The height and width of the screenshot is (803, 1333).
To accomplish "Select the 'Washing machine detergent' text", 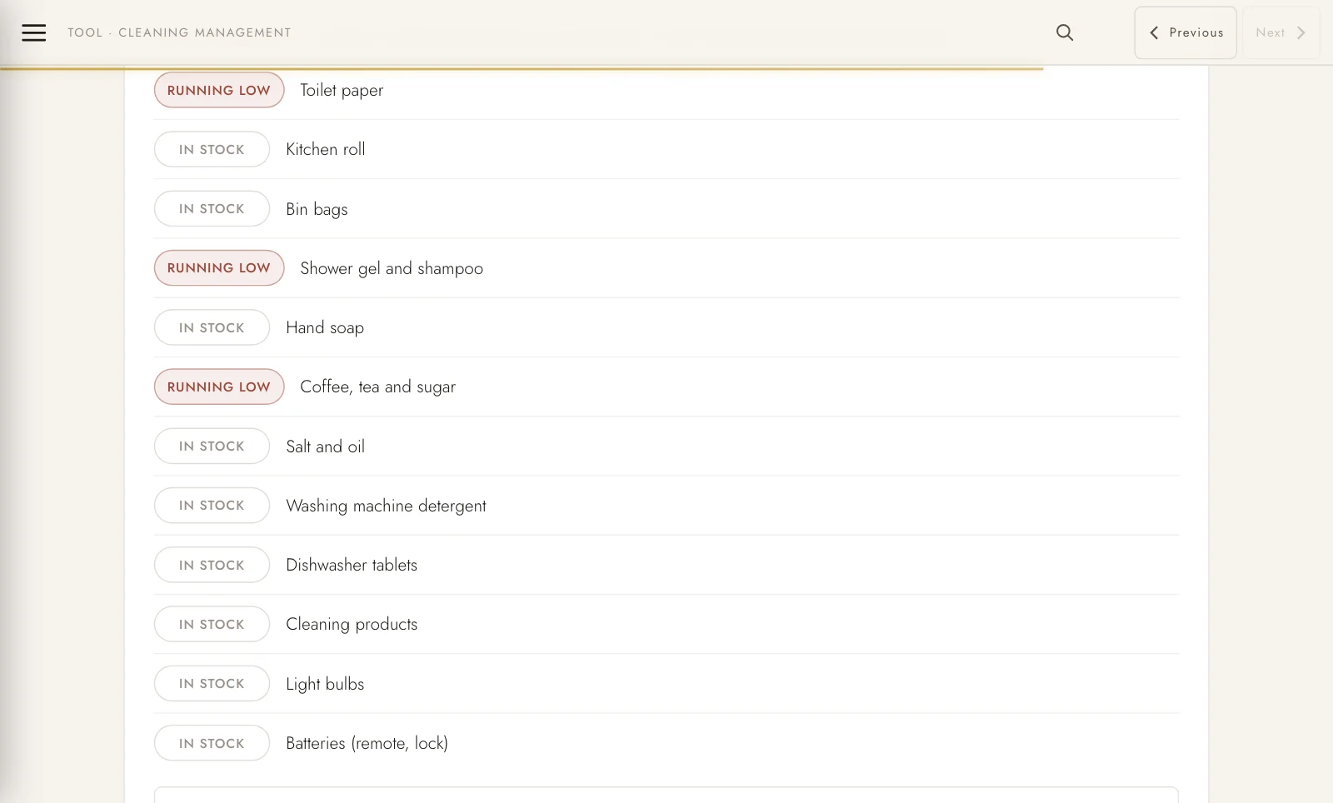I will [x=386, y=506].
